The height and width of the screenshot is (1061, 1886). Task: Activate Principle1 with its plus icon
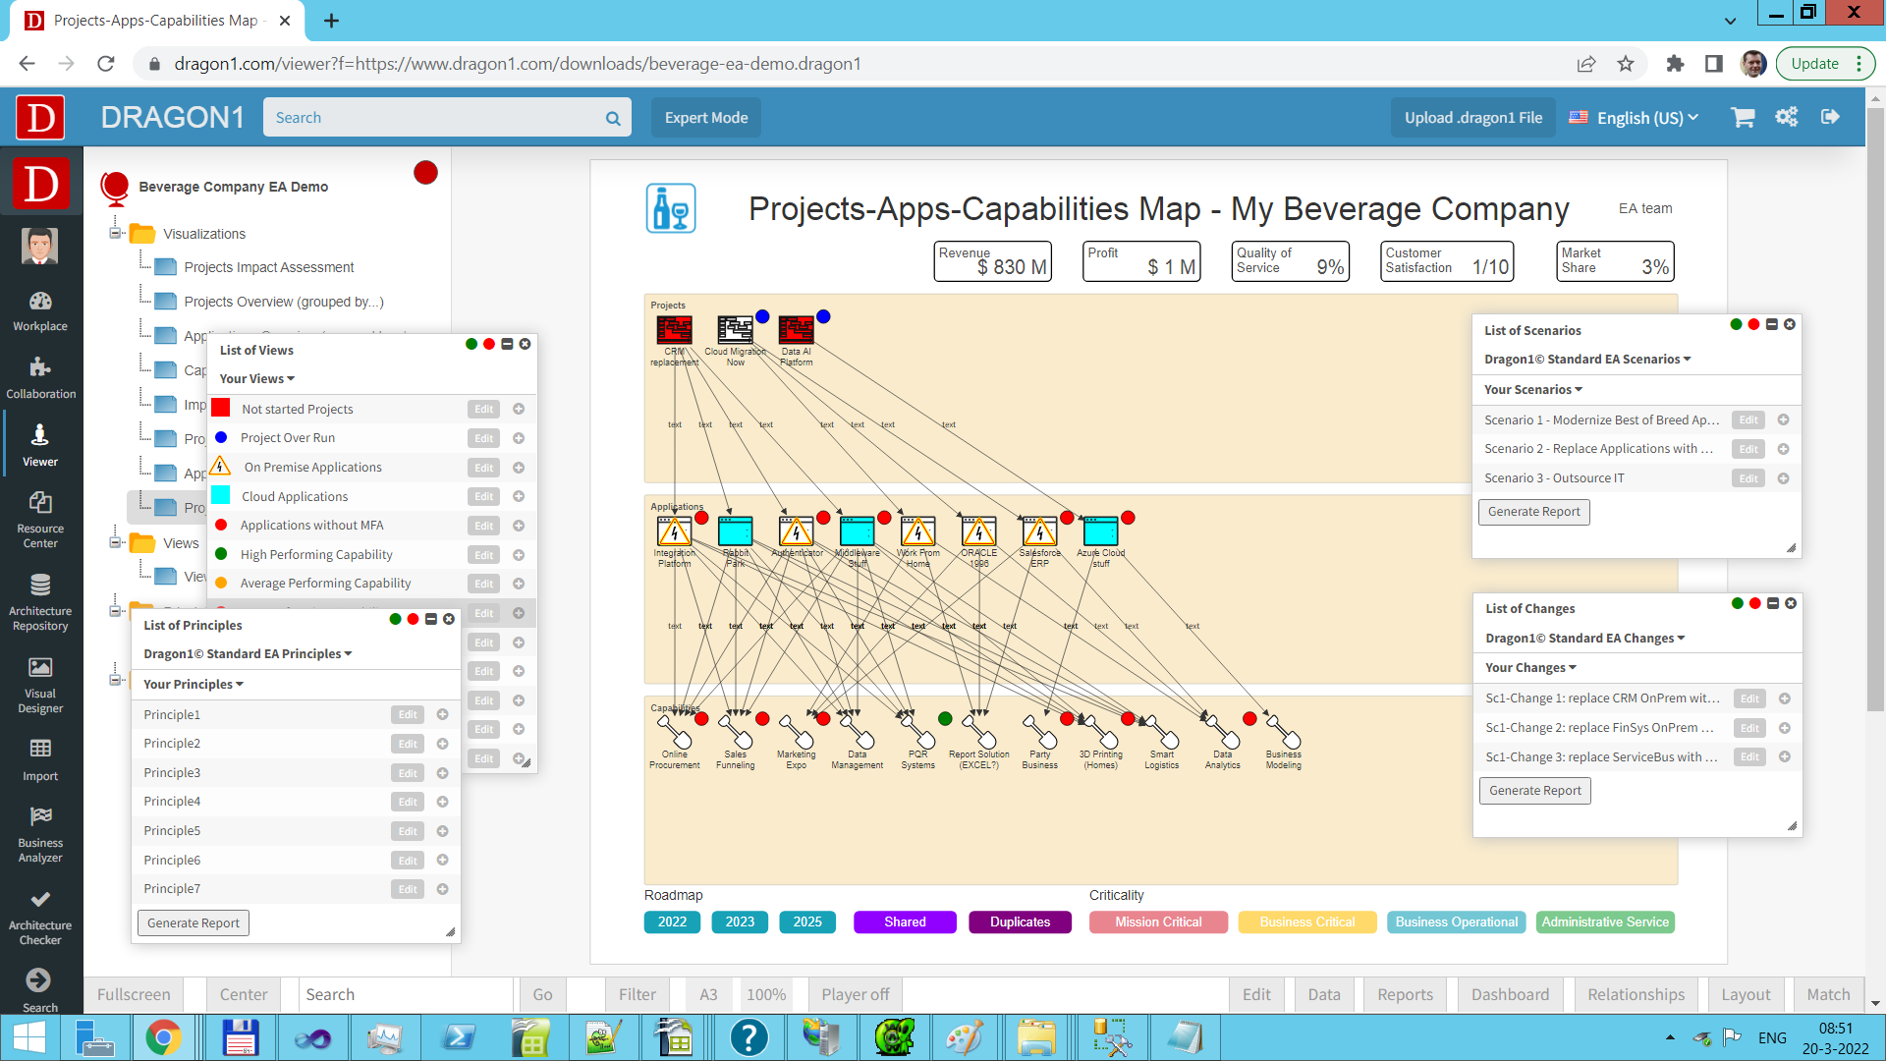click(x=442, y=714)
